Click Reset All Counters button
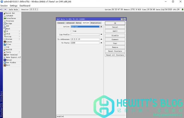This screenshot has height=118, width=184. [115, 55]
